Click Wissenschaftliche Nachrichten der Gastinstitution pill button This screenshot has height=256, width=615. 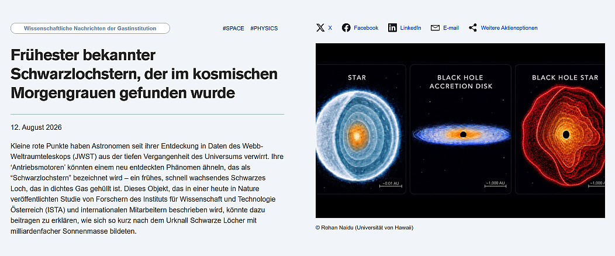tap(90, 28)
